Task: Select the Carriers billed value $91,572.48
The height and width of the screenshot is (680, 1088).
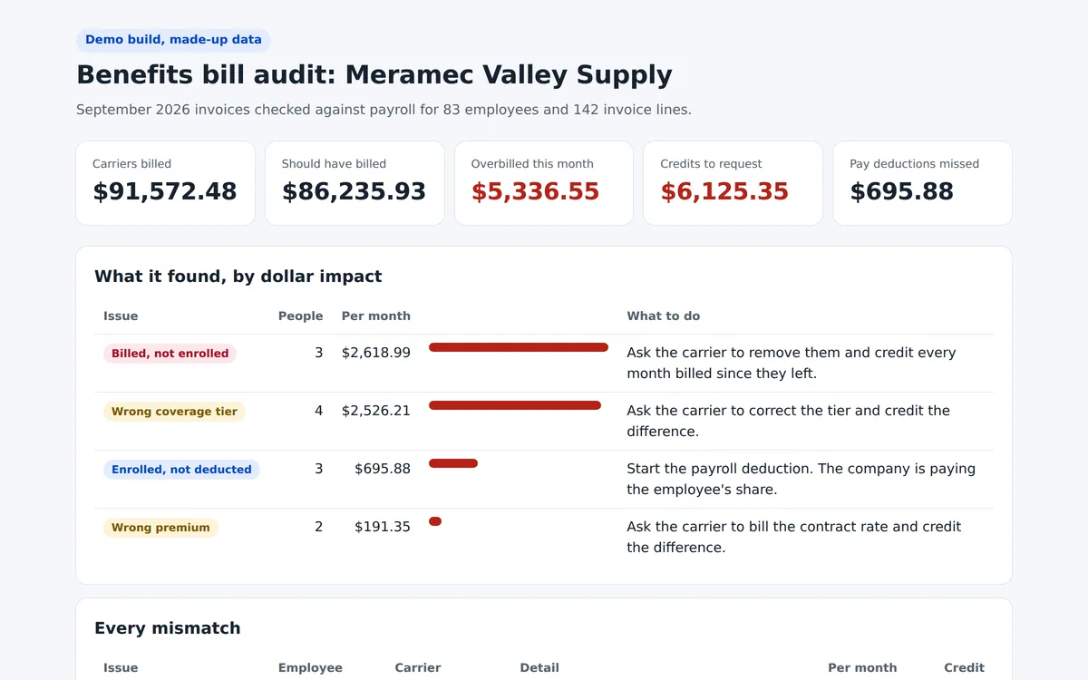Action: coord(165,191)
